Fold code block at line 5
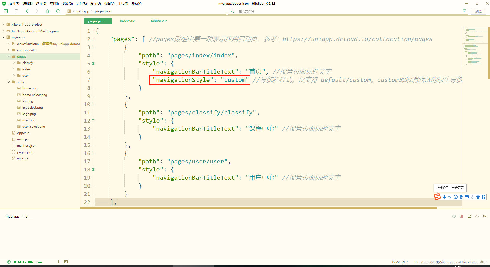The image size is (490, 267). point(93,63)
